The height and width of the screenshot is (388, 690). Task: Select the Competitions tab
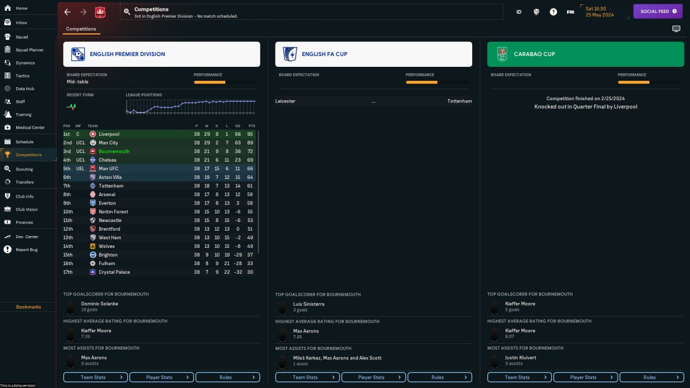(x=81, y=29)
